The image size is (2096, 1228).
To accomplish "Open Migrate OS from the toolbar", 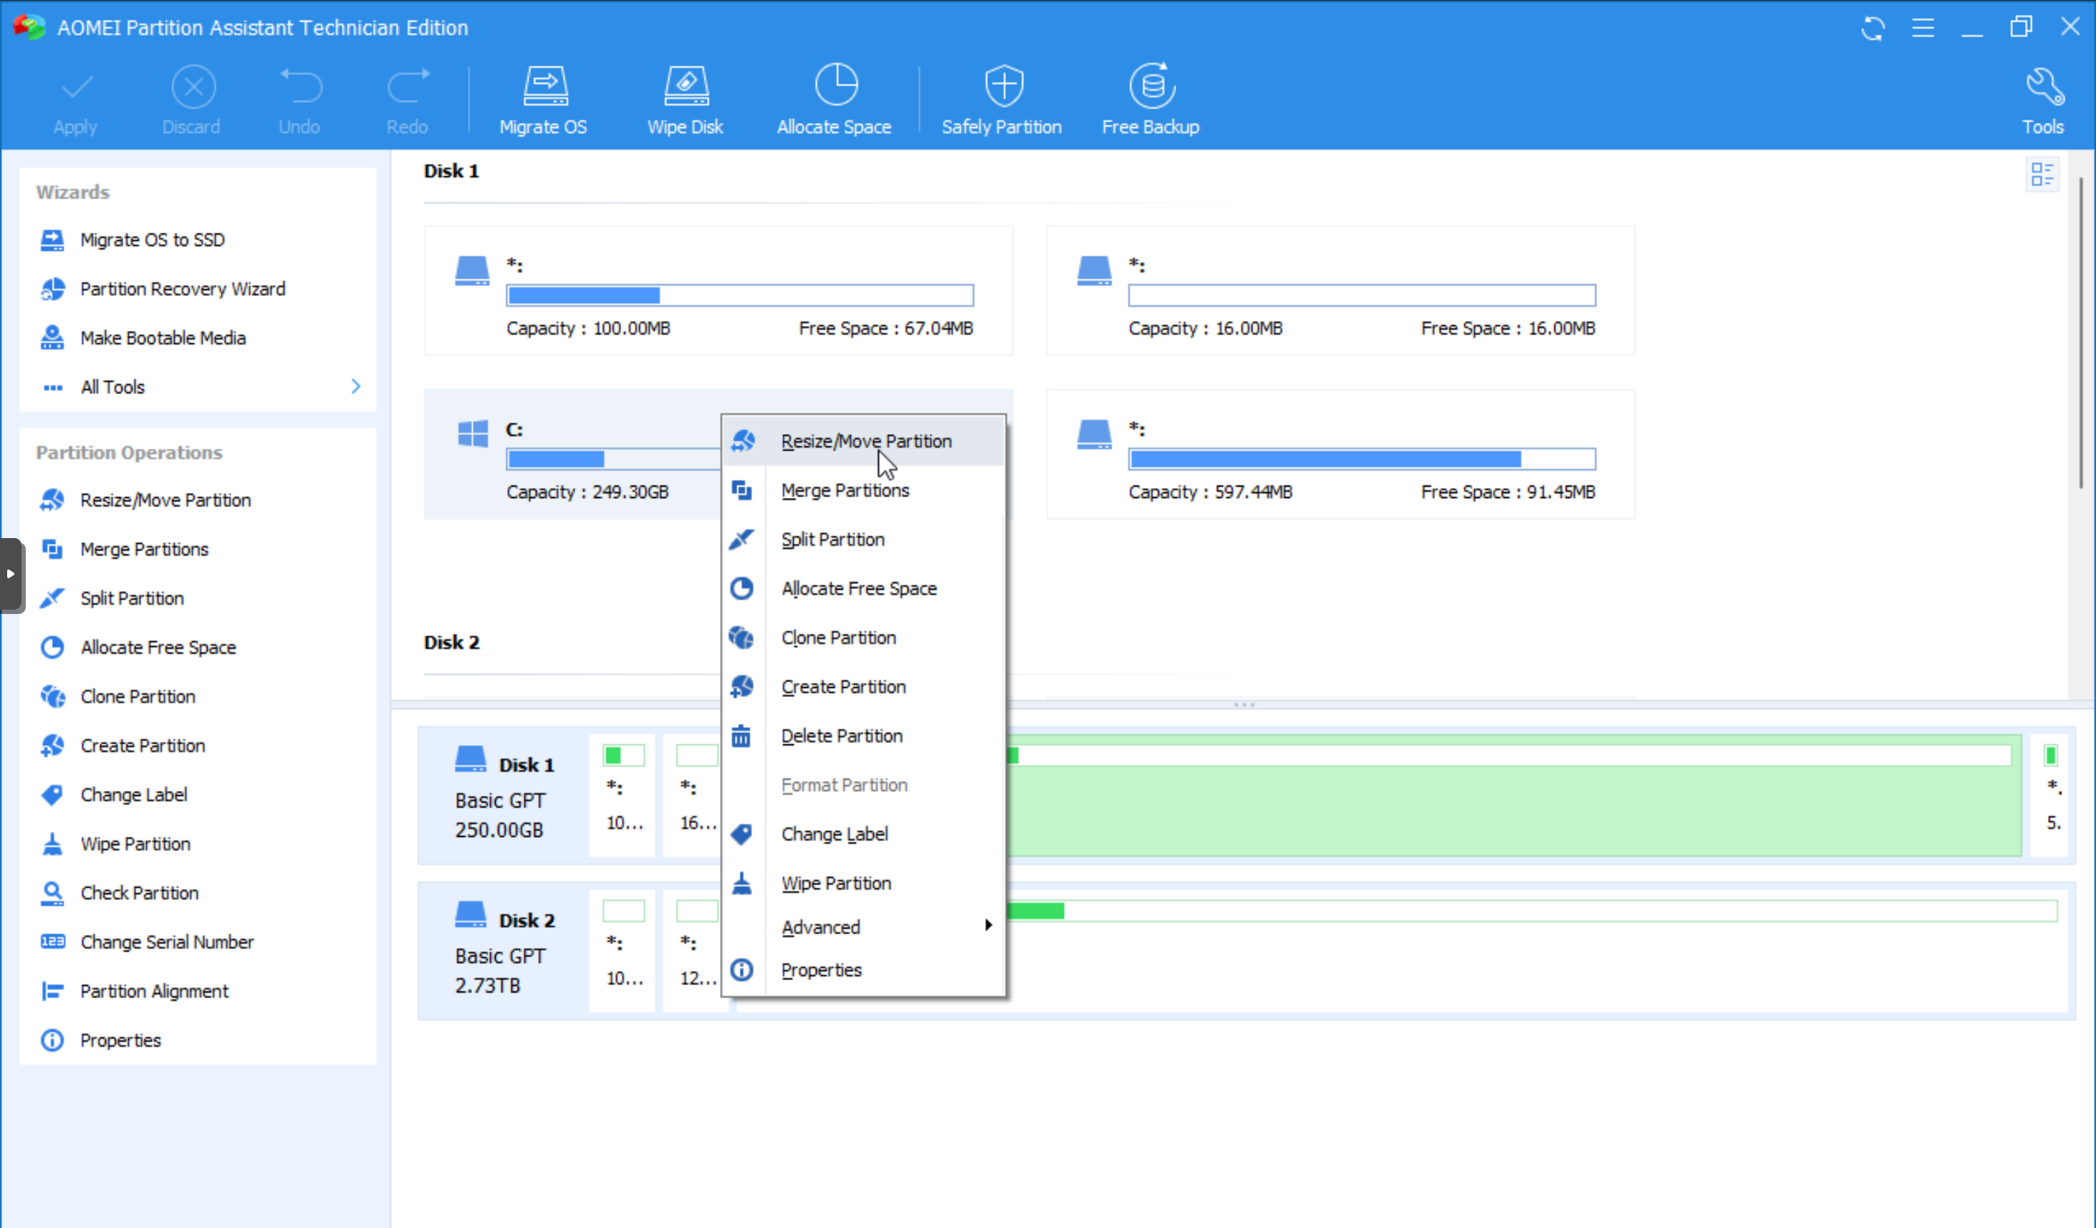I will pos(544,100).
